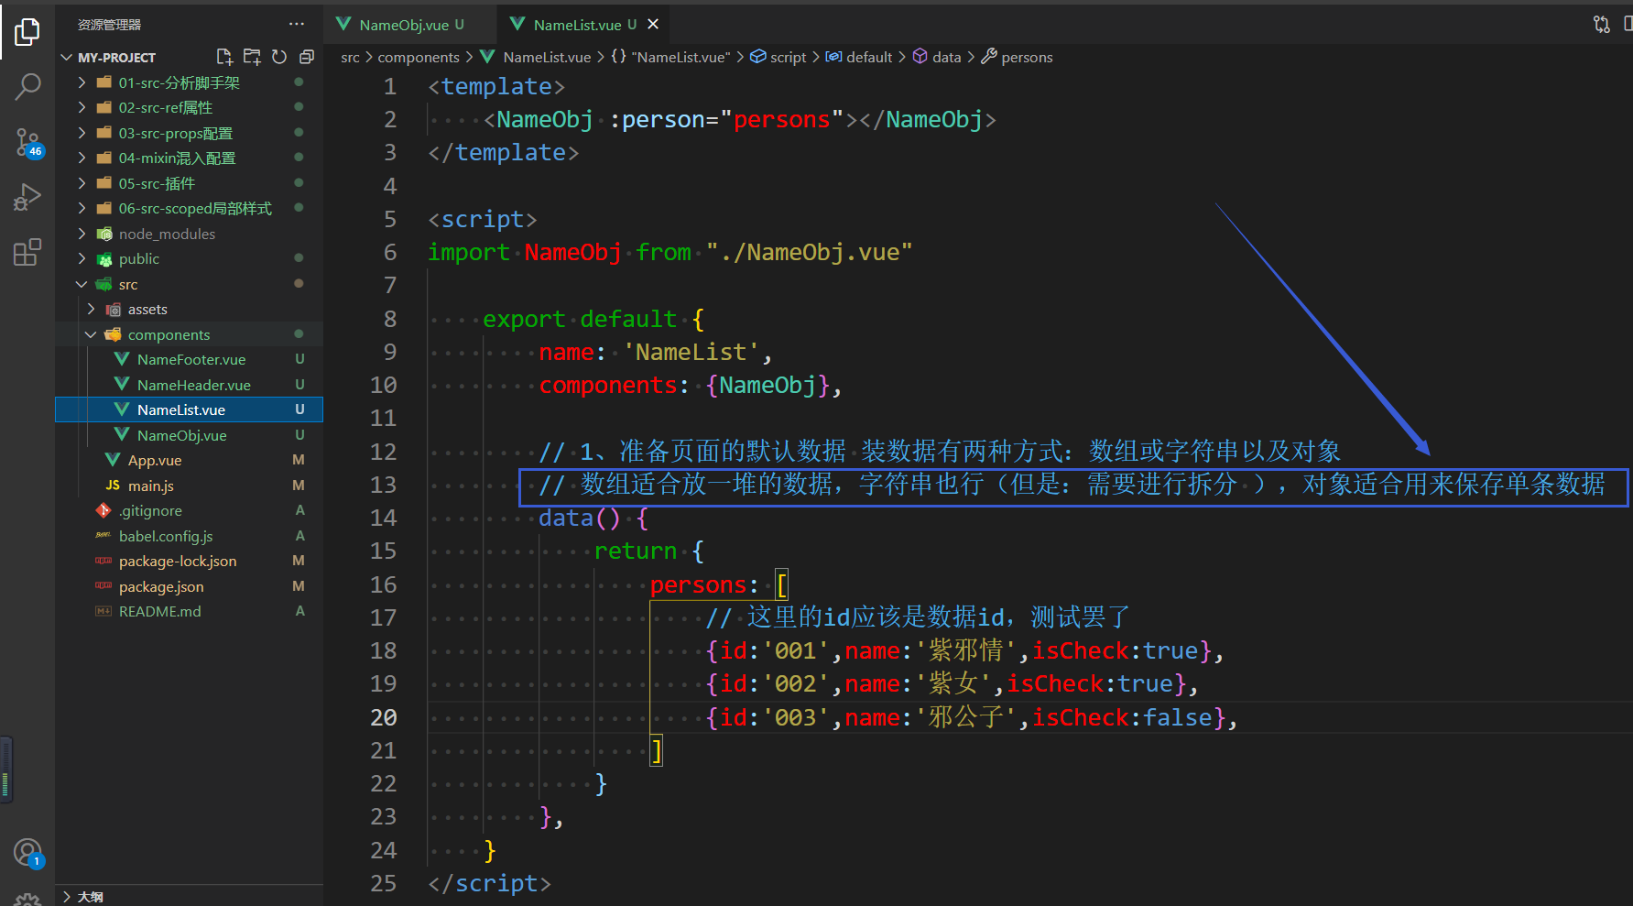Image resolution: width=1633 pixels, height=906 pixels.
Task: Click New File icon in explorer header
Action: point(224,57)
